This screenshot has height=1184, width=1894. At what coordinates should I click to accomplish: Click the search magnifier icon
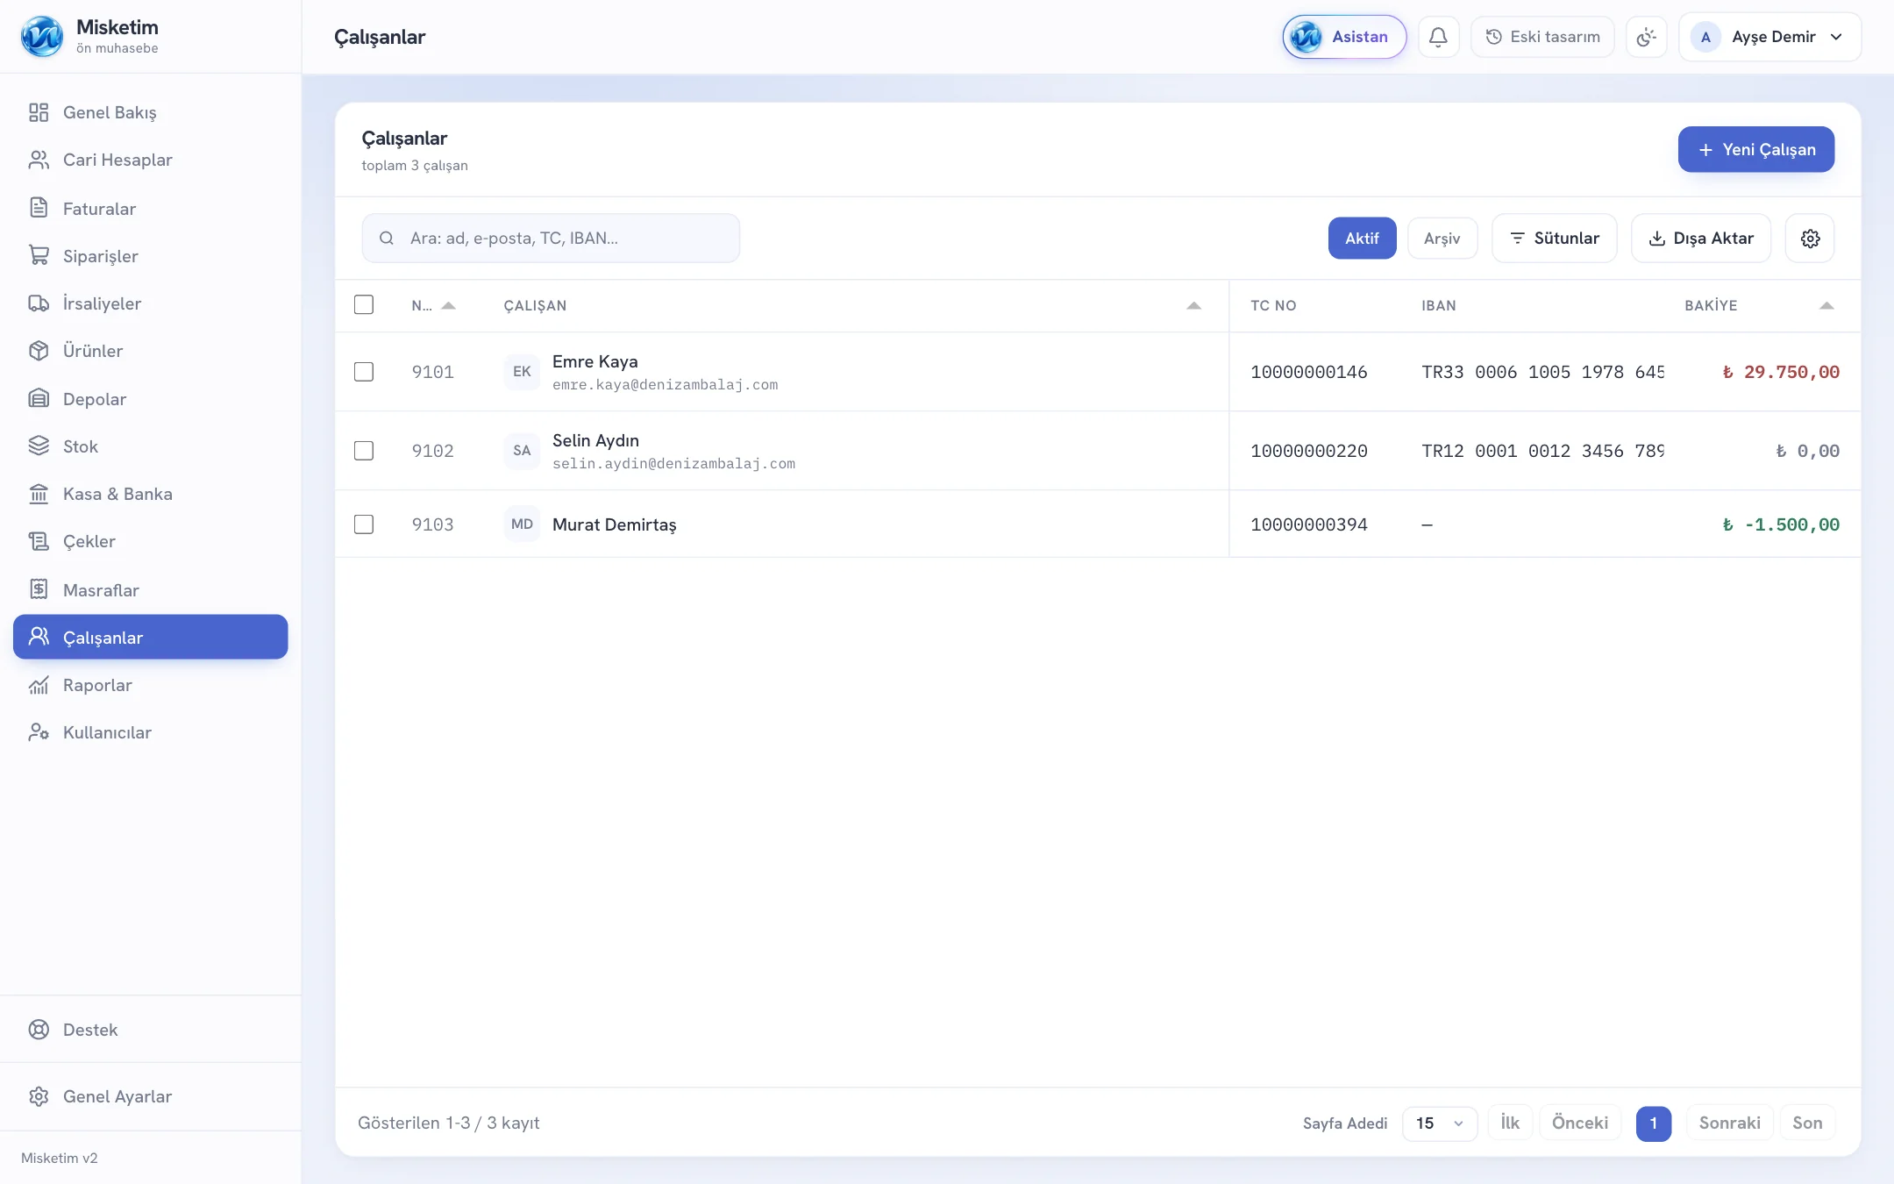click(x=386, y=239)
